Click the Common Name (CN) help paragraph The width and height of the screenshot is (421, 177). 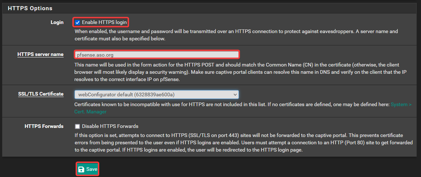pos(240,72)
